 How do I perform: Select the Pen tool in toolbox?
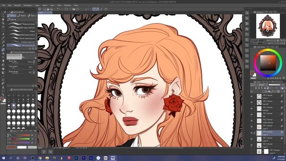(x=3, y=42)
